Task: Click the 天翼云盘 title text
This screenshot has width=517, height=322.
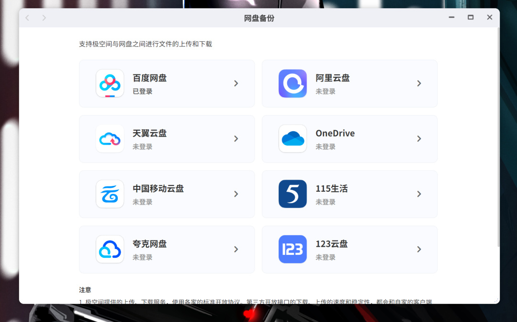Action: (150, 133)
